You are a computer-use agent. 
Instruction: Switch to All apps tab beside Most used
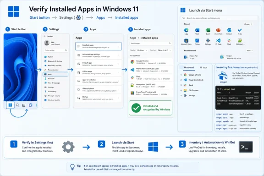click(203, 67)
